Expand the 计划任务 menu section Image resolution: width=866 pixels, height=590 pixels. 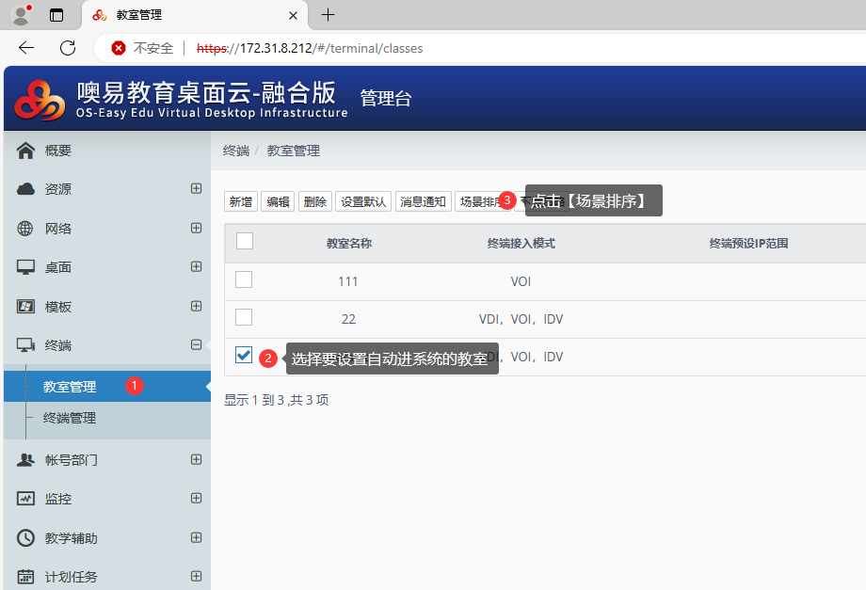[197, 576]
